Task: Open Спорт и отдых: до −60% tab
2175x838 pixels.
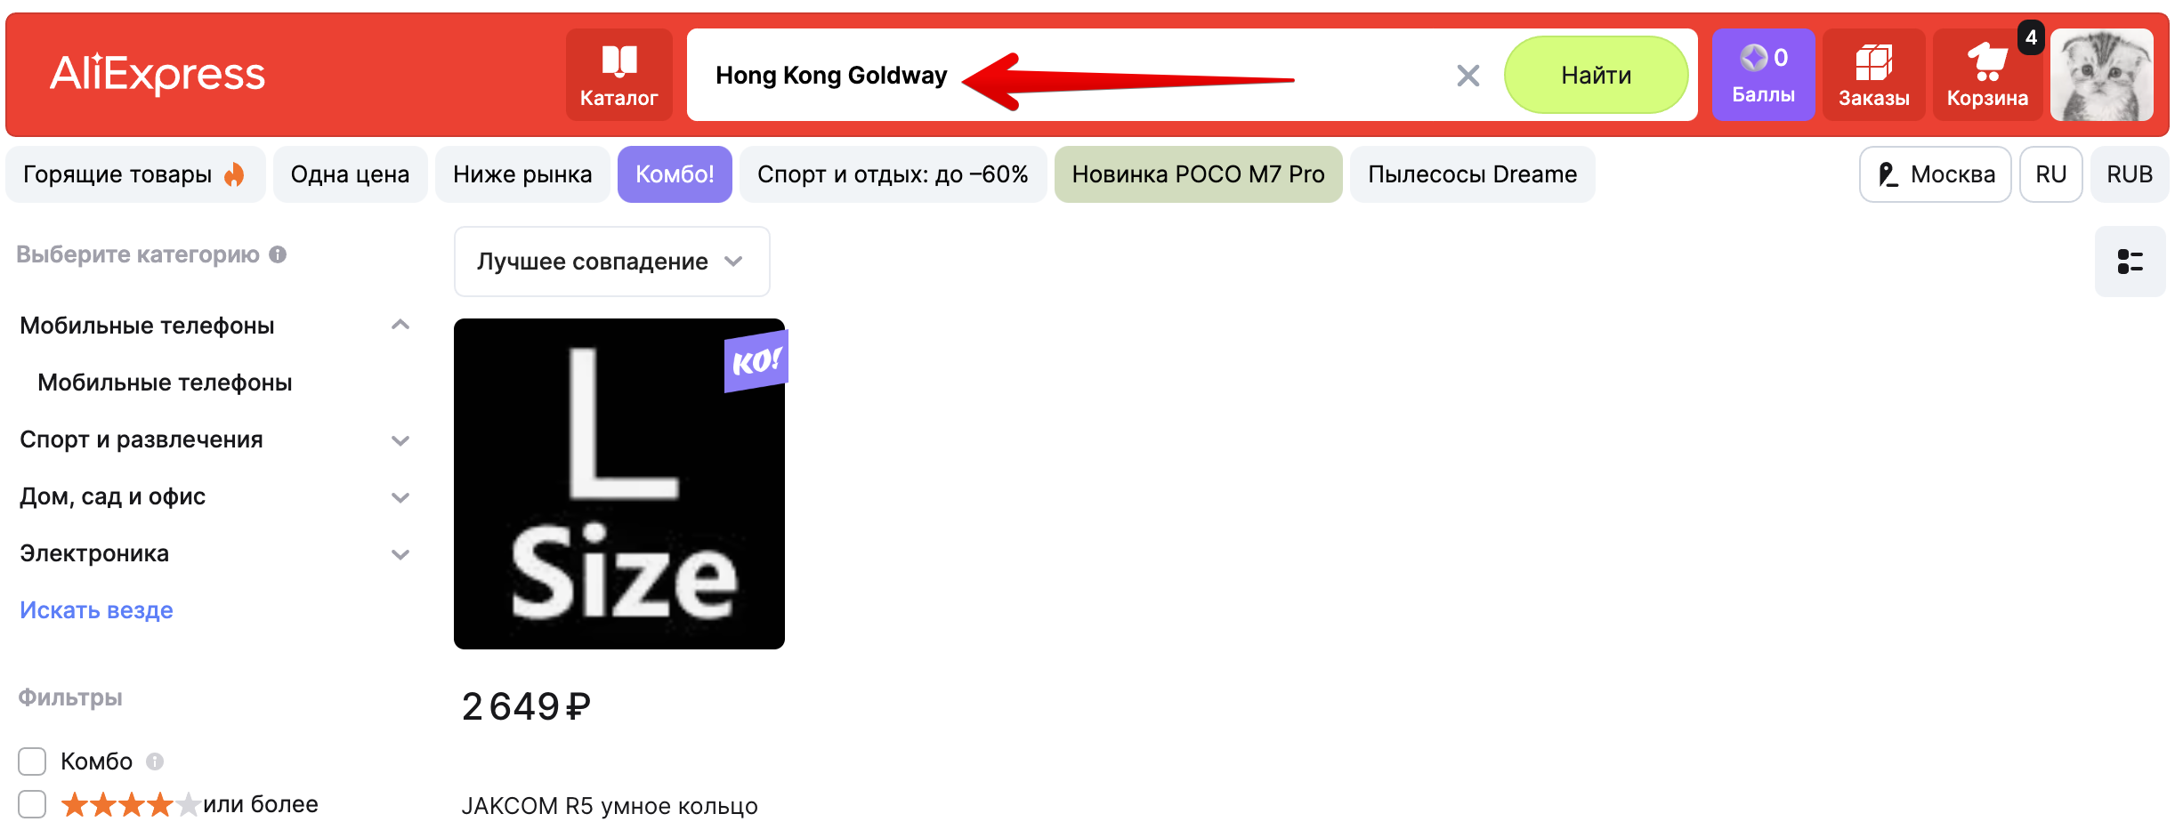Action: [x=893, y=174]
